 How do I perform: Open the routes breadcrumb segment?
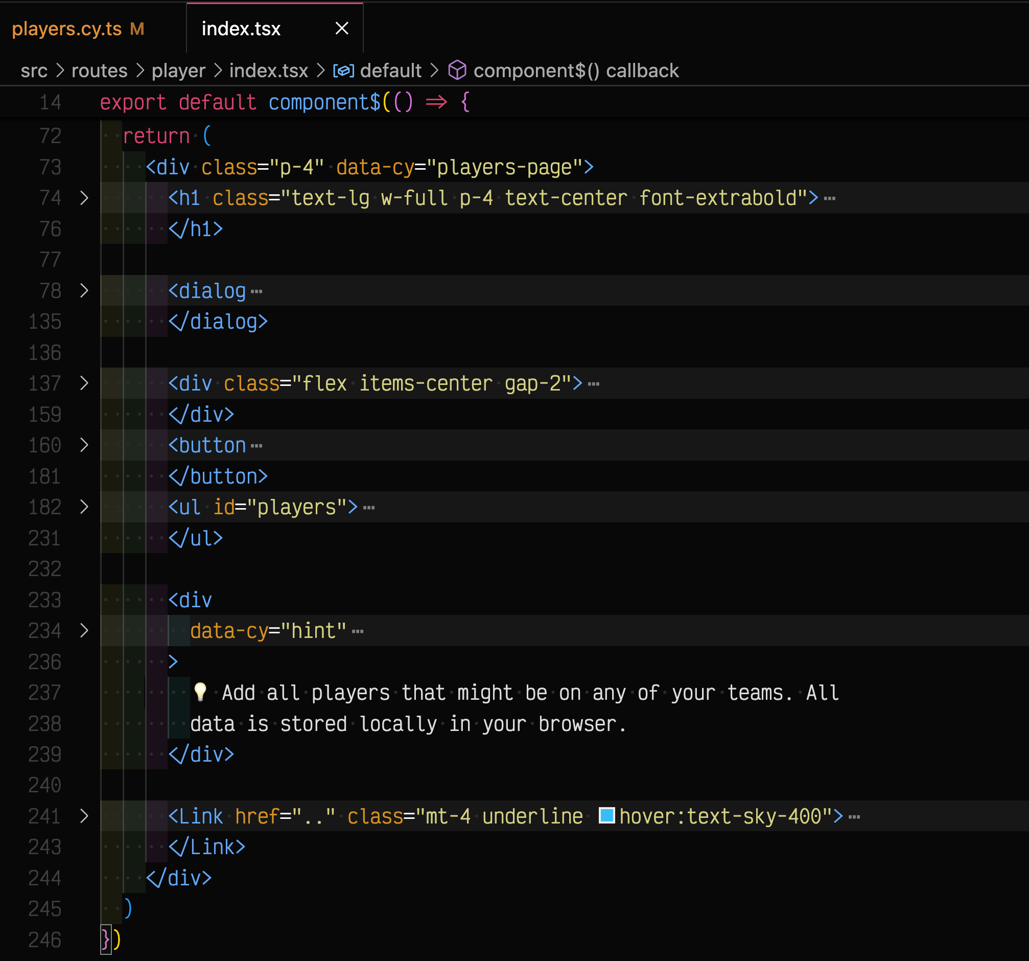click(x=100, y=71)
